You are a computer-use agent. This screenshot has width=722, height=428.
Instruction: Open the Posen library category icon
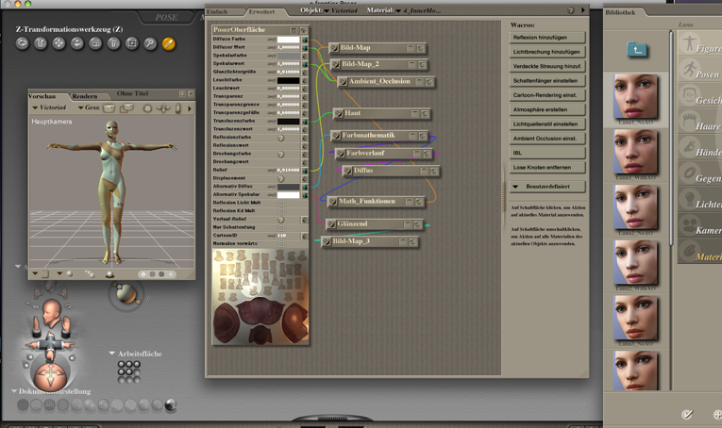[689, 69]
